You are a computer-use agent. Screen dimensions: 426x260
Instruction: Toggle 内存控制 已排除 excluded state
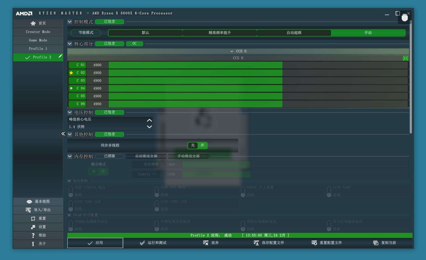tap(110, 156)
